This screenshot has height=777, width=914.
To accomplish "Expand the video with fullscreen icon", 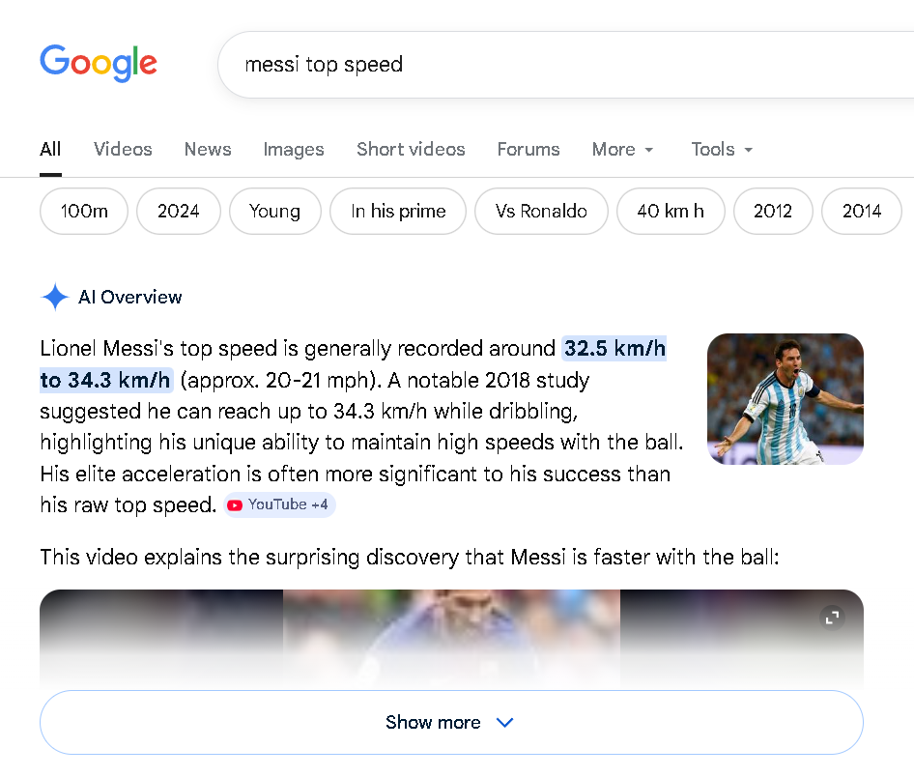I will (832, 618).
